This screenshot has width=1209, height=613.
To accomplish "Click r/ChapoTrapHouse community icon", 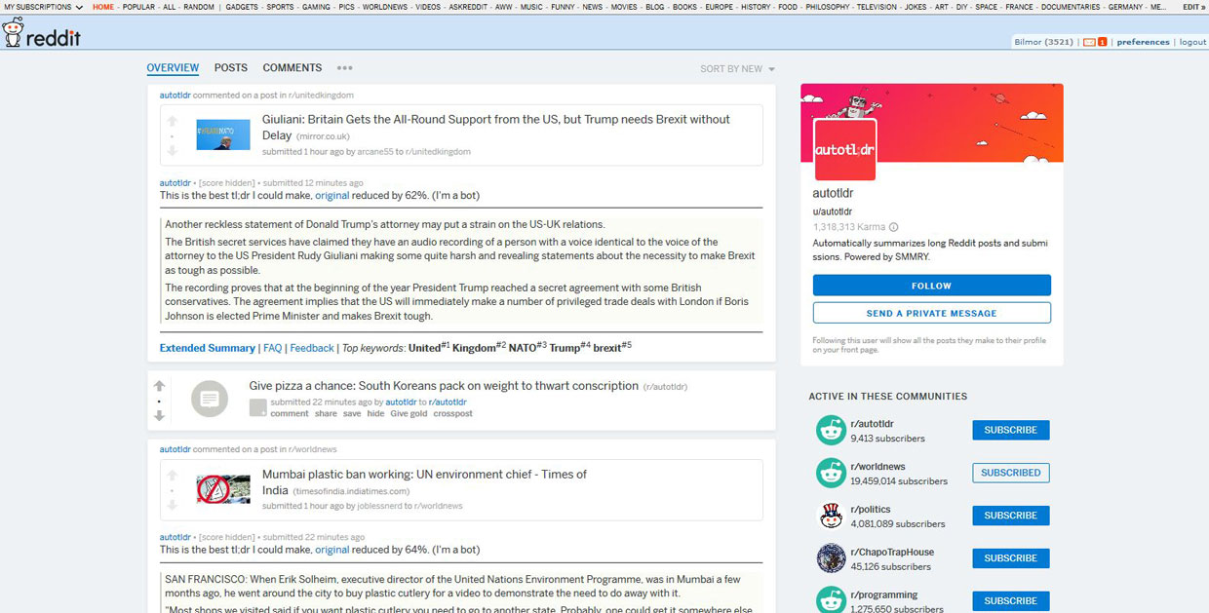I will [831, 558].
